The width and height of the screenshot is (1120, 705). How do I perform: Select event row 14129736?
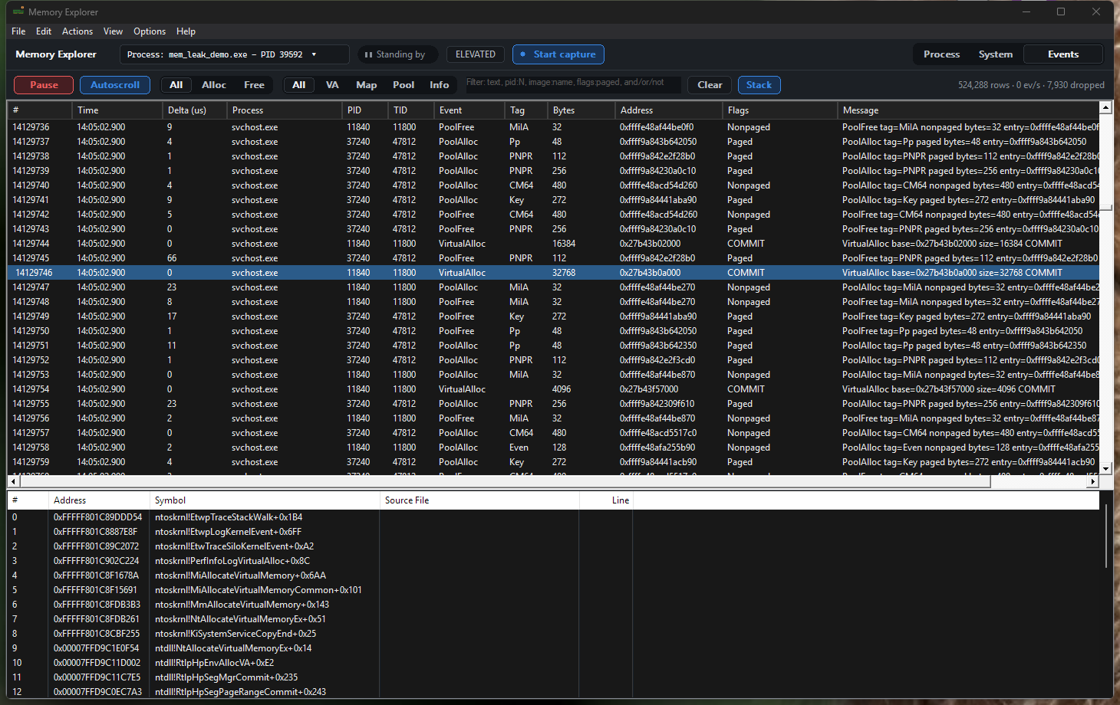553,127
